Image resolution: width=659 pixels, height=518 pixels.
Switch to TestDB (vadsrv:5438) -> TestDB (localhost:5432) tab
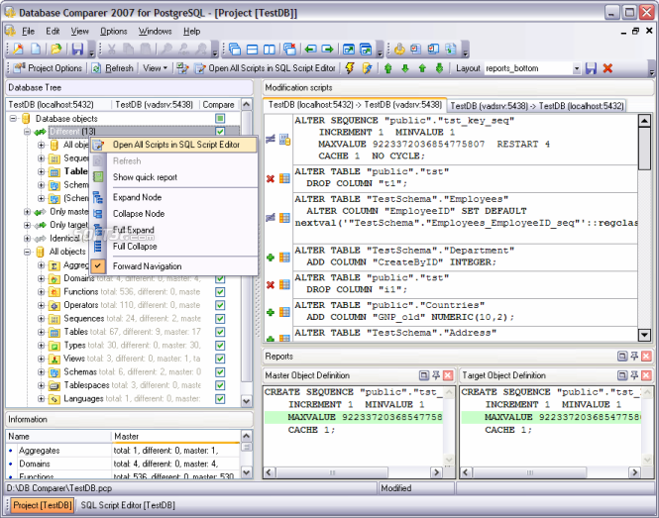click(537, 105)
